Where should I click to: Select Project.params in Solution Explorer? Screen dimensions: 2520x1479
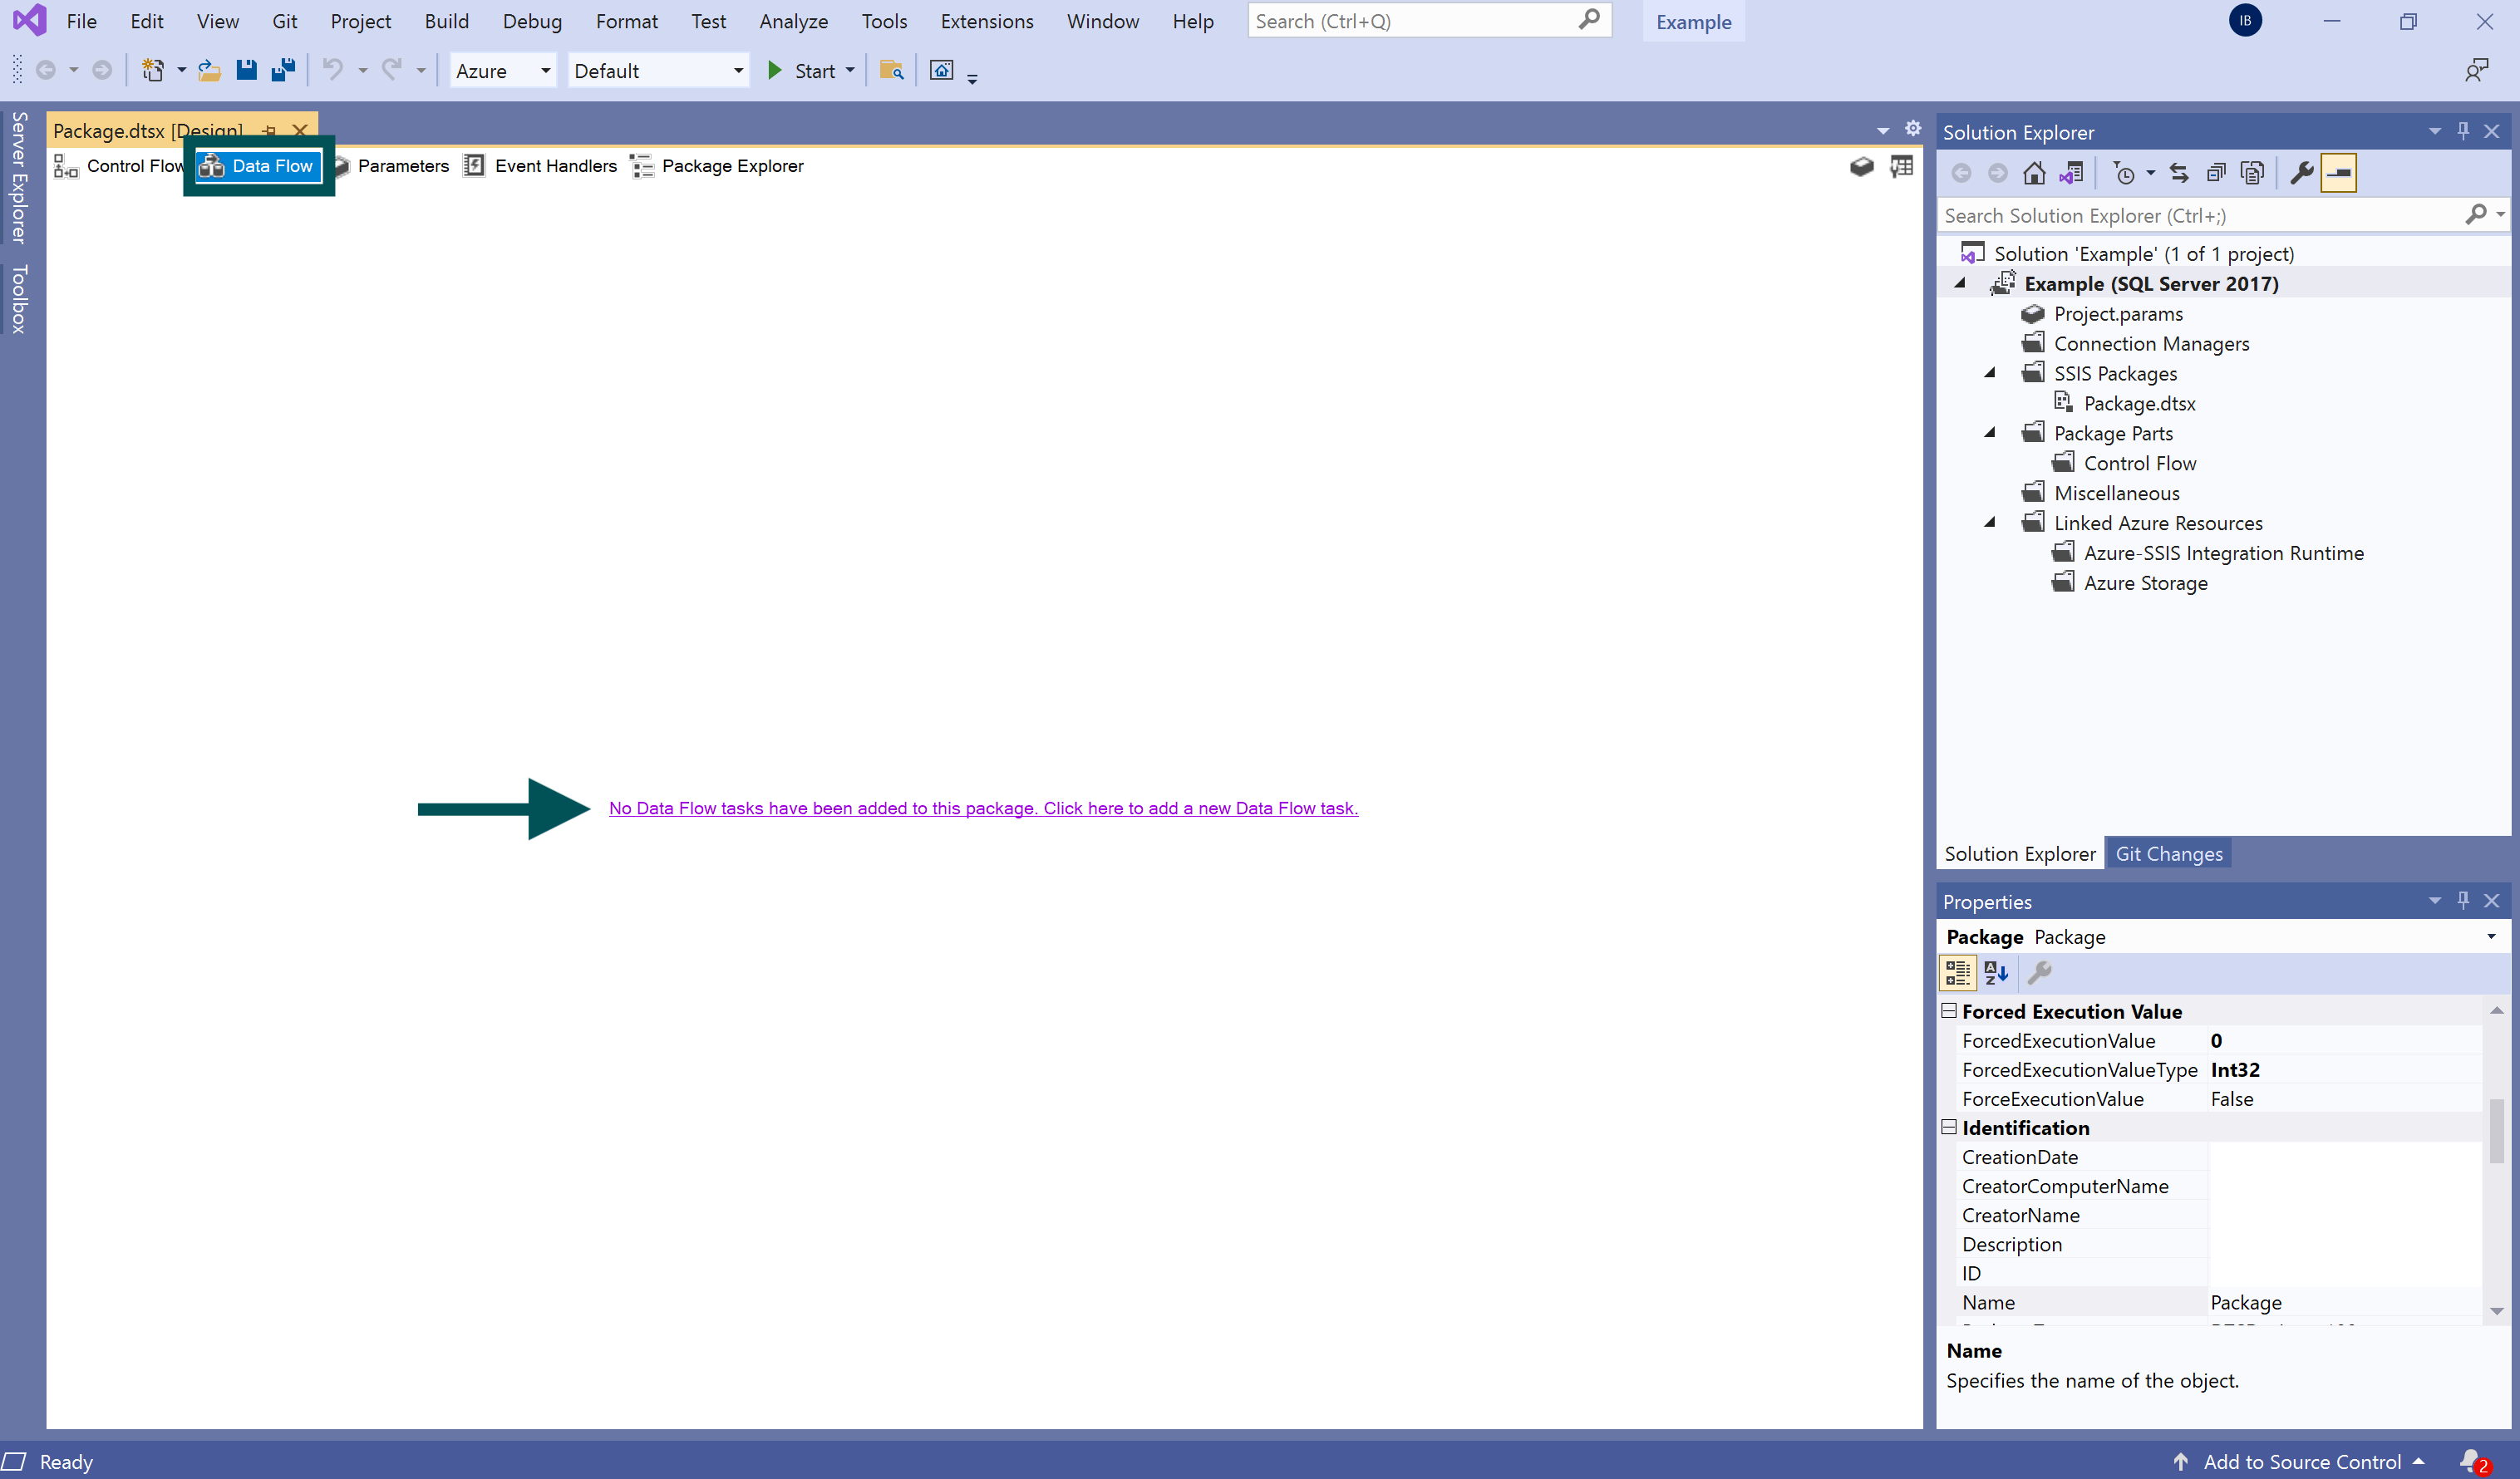pos(2118,313)
